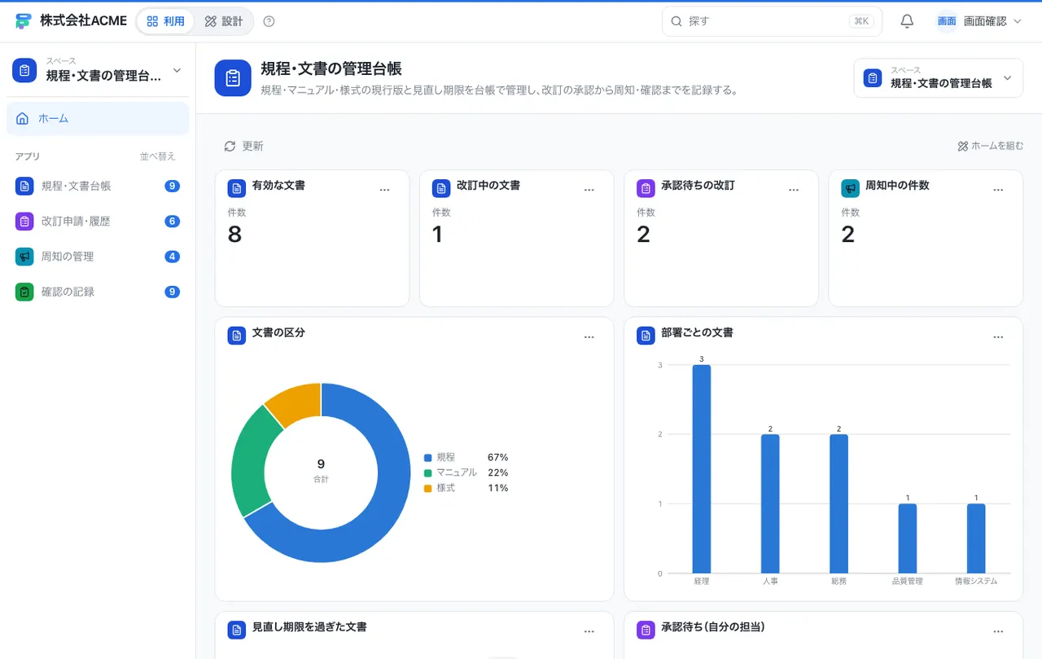Open the 周知の管理 app

(x=98, y=257)
